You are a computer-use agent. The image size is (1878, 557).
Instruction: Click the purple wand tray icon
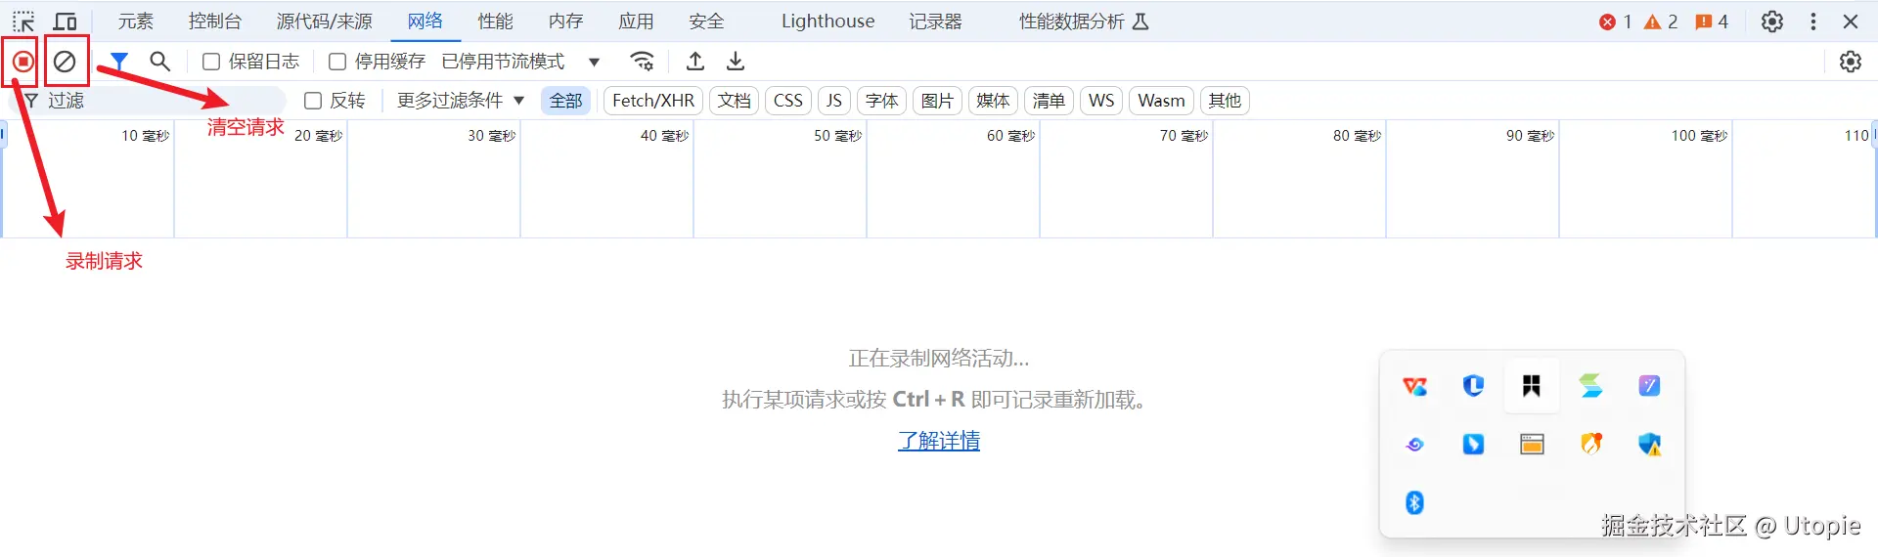[1650, 386]
